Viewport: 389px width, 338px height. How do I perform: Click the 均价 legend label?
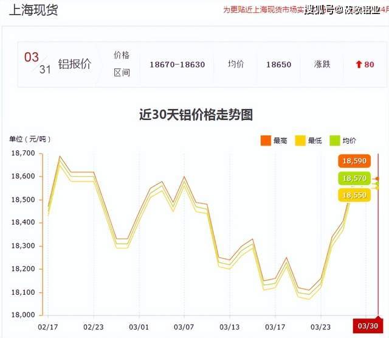coord(349,141)
